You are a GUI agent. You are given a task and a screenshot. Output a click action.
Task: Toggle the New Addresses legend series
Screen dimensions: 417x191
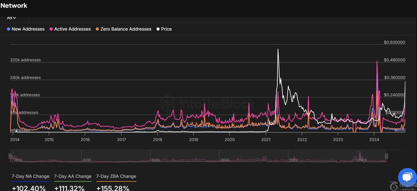(x=26, y=29)
